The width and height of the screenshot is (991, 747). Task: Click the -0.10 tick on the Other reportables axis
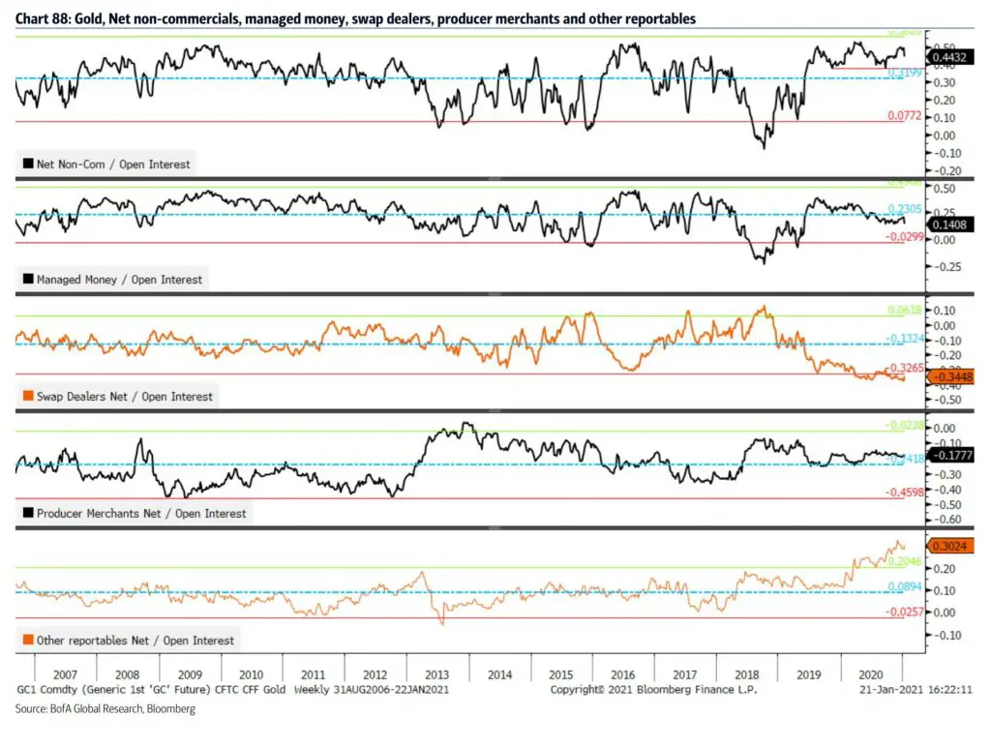(946, 635)
